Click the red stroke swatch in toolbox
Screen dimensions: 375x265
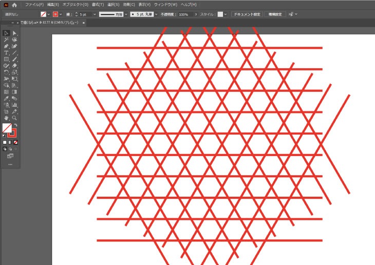pyautogui.click(x=12, y=132)
